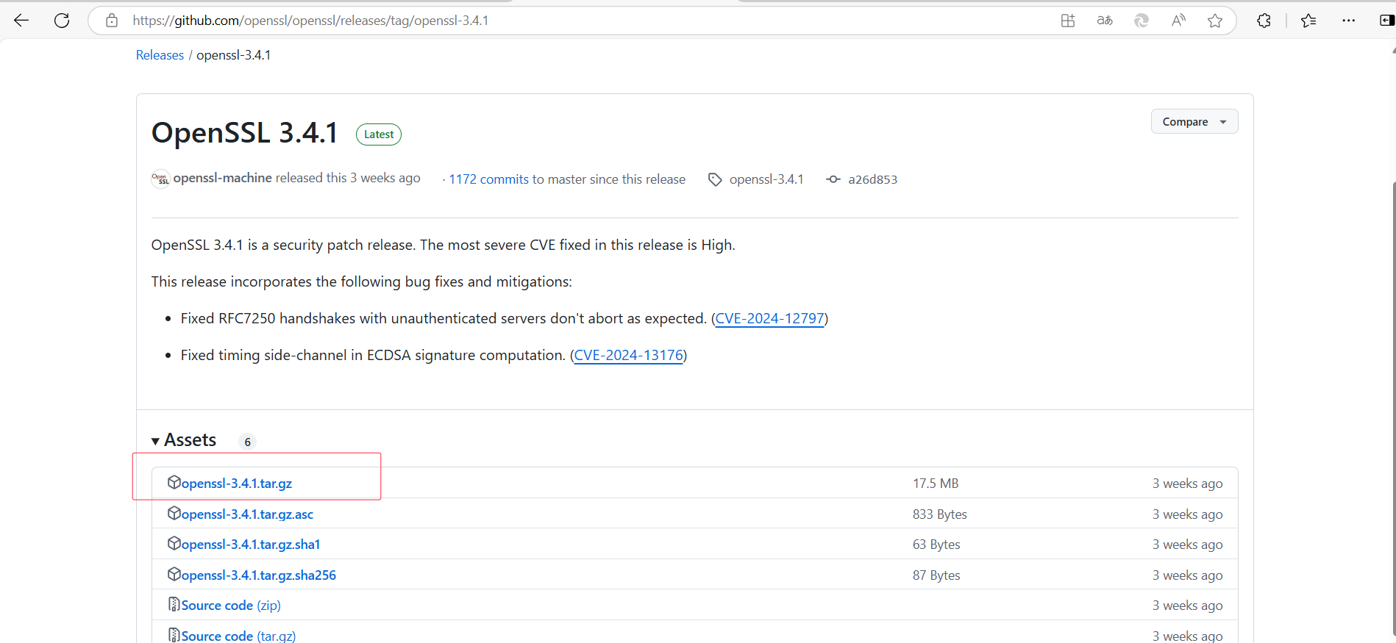The width and height of the screenshot is (1396, 643).
Task: Open CVE-2024-13176 link
Action: click(629, 355)
